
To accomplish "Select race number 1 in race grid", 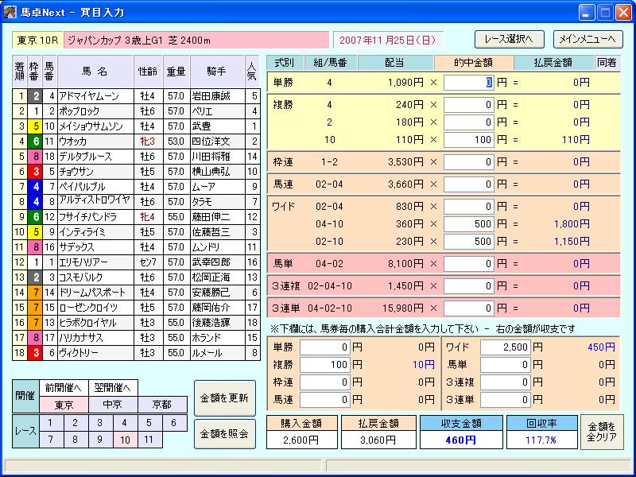I will coord(51,423).
